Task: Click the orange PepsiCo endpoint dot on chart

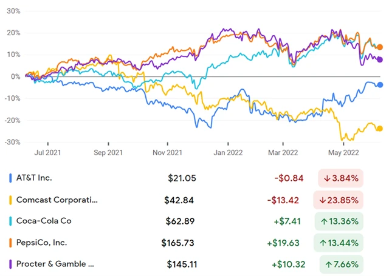Action: point(380,47)
